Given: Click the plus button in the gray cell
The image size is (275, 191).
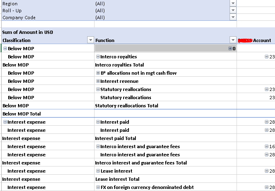Looking at the screenshot, I should (x=230, y=49).
